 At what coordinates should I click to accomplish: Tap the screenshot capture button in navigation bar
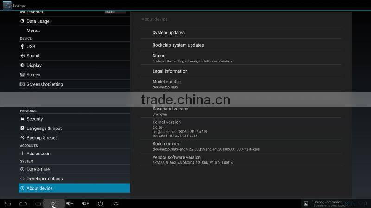[x=54, y=203]
